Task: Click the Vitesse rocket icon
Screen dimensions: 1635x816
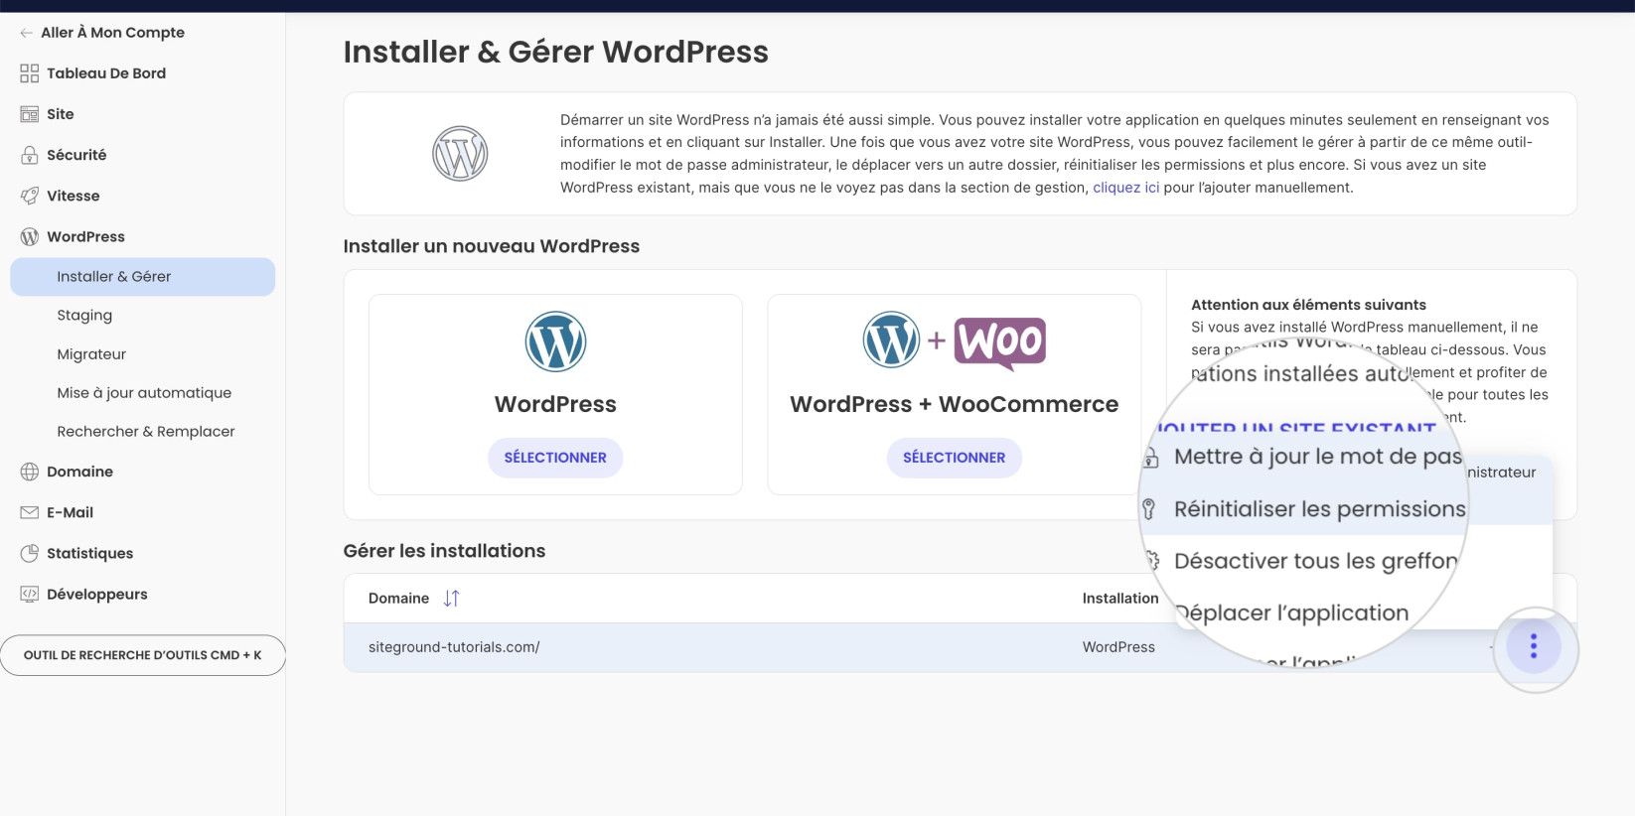Action: pos(30,196)
